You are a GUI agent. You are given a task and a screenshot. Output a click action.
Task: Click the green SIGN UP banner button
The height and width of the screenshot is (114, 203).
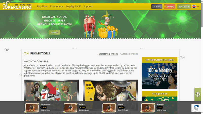[54, 32]
